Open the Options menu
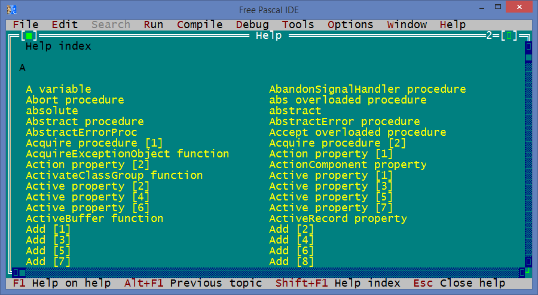Screen dimensions: 538x295 tap(350, 25)
